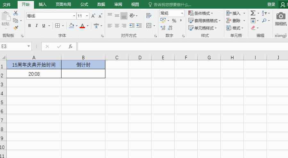Open font group dialog launcher
288x158 pixels.
tap(102, 36)
